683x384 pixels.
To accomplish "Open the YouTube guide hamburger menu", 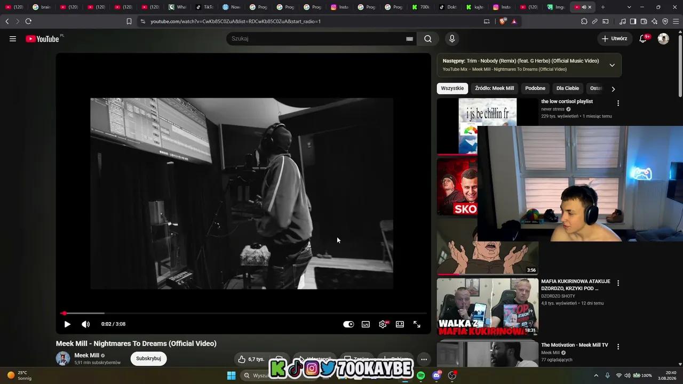I will click(13, 38).
